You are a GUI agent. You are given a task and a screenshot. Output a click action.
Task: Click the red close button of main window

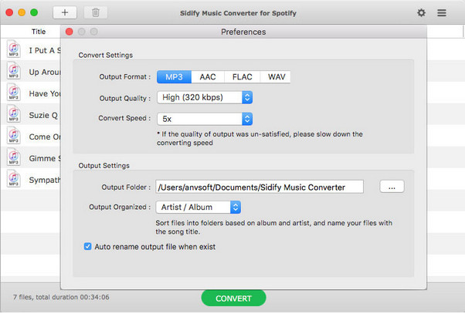9,12
